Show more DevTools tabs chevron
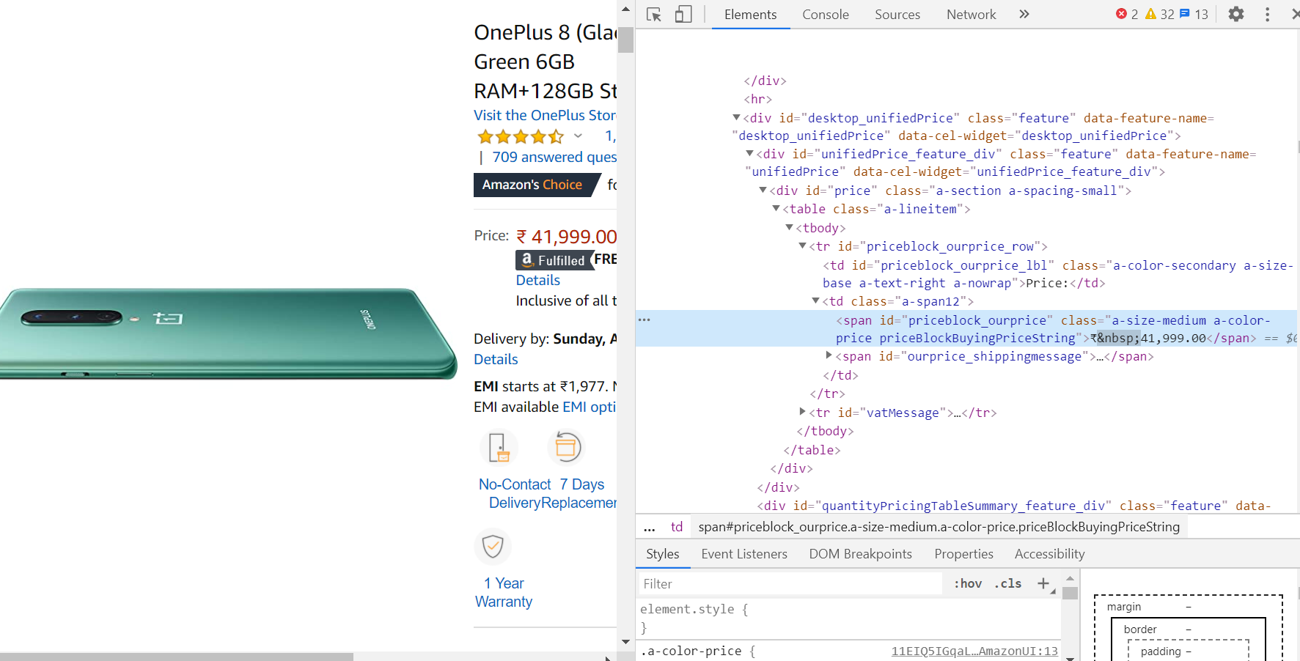 click(1024, 14)
